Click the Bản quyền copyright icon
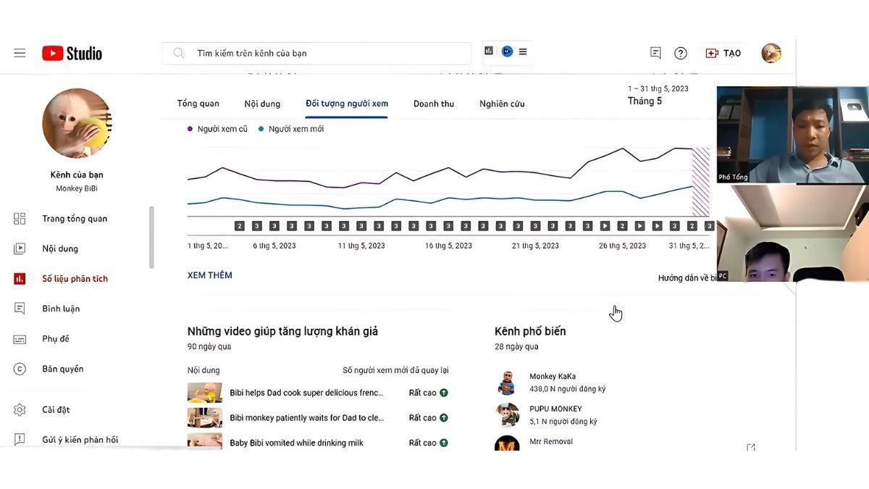This screenshot has height=489, width=869. coord(20,369)
